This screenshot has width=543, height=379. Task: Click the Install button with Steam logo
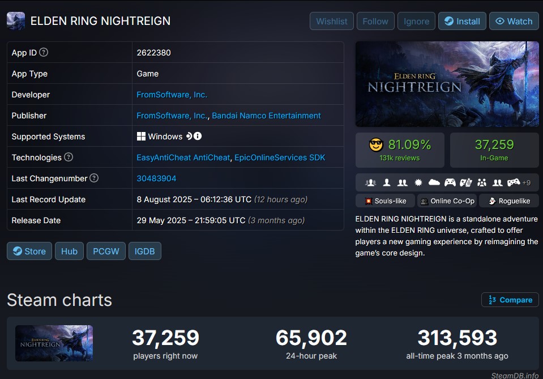click(462, 21)
